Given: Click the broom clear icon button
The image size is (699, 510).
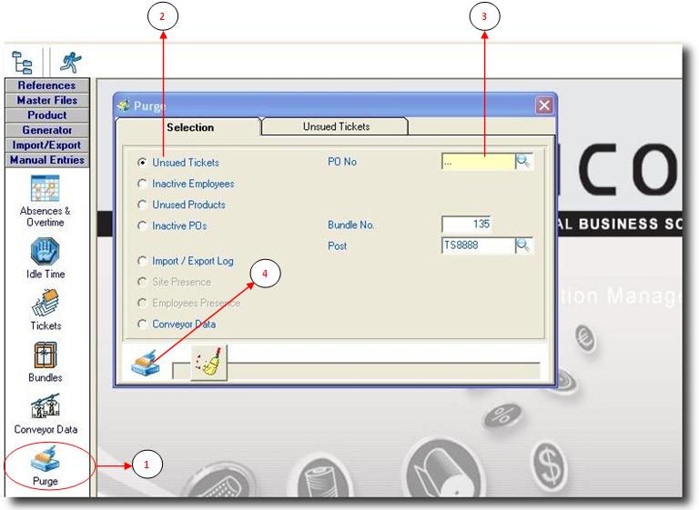Looking at the screenshot, I should (x=209, y=363).
